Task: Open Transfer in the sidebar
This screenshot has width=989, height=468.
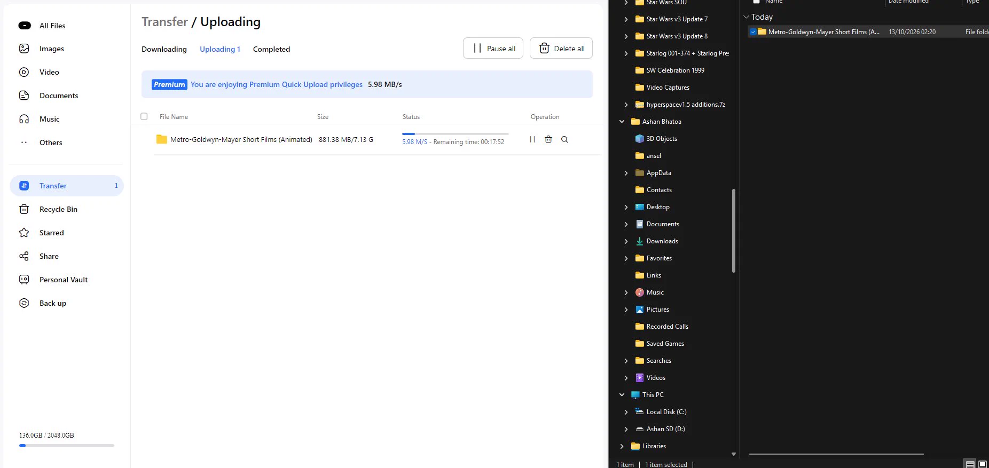Action: click(67, 186)
